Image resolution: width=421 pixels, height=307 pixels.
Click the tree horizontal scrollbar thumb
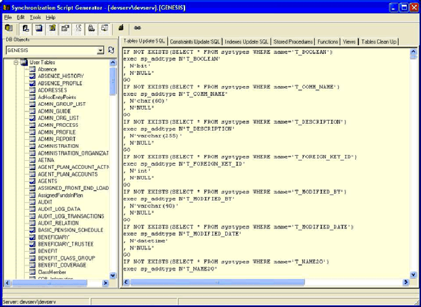coord(49,283)
